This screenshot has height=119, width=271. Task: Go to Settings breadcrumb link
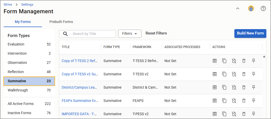[x=27, y=5]
